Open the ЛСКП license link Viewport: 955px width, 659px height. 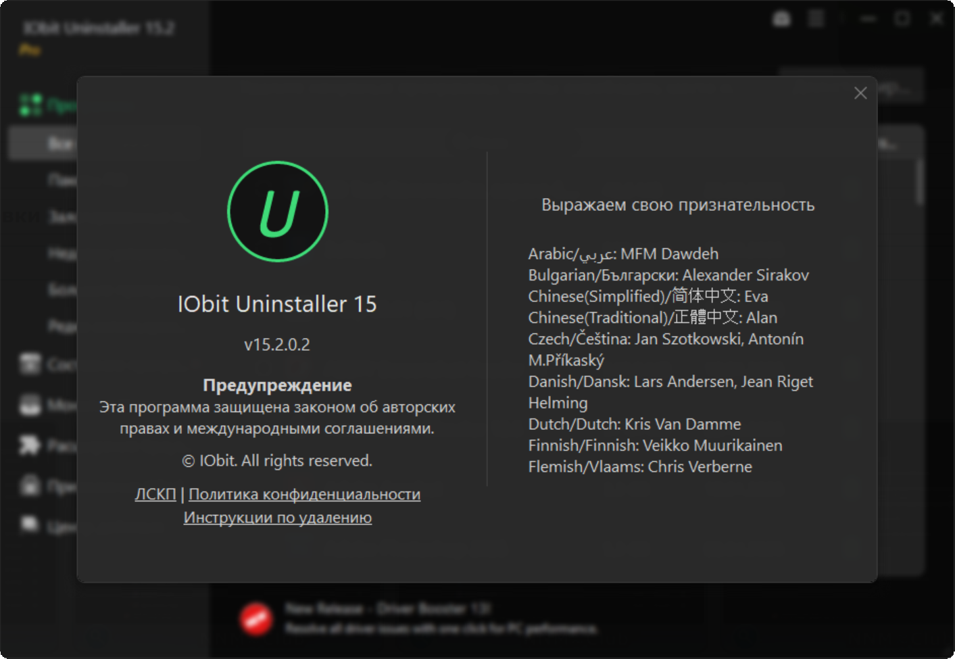pos(155,494)
